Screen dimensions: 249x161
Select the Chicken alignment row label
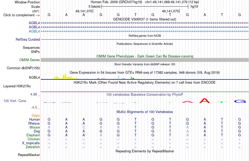(x=34, y=139)
